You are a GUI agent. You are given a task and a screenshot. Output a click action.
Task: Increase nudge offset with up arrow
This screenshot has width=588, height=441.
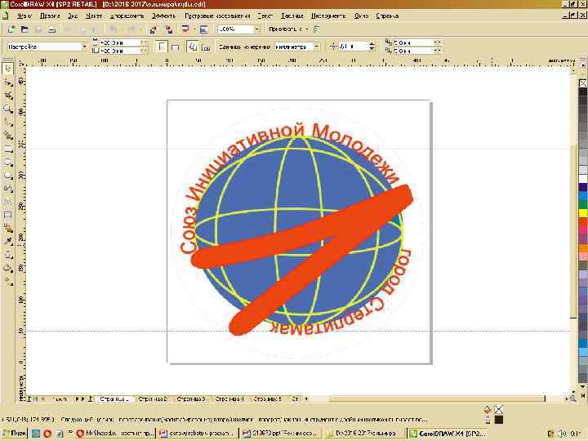(x=372, y=44)
